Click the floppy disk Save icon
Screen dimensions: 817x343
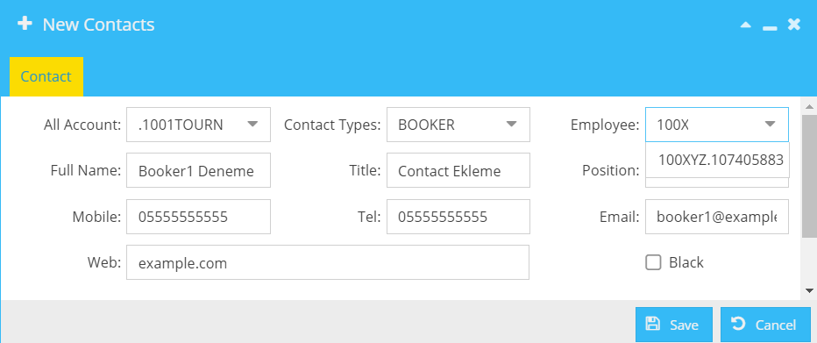[x=652, y=324]
